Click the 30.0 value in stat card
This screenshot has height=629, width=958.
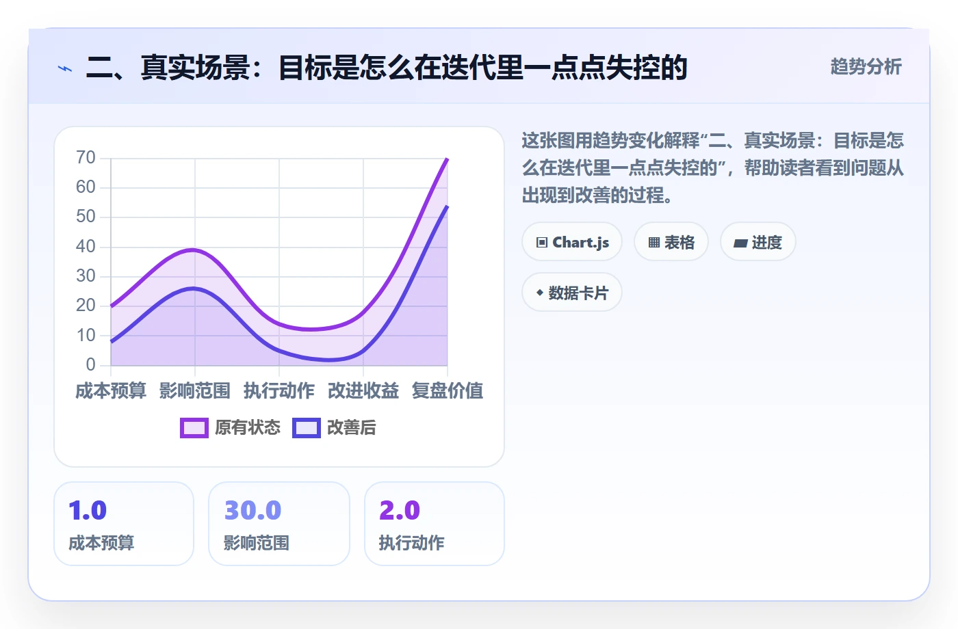click(253, 511)
